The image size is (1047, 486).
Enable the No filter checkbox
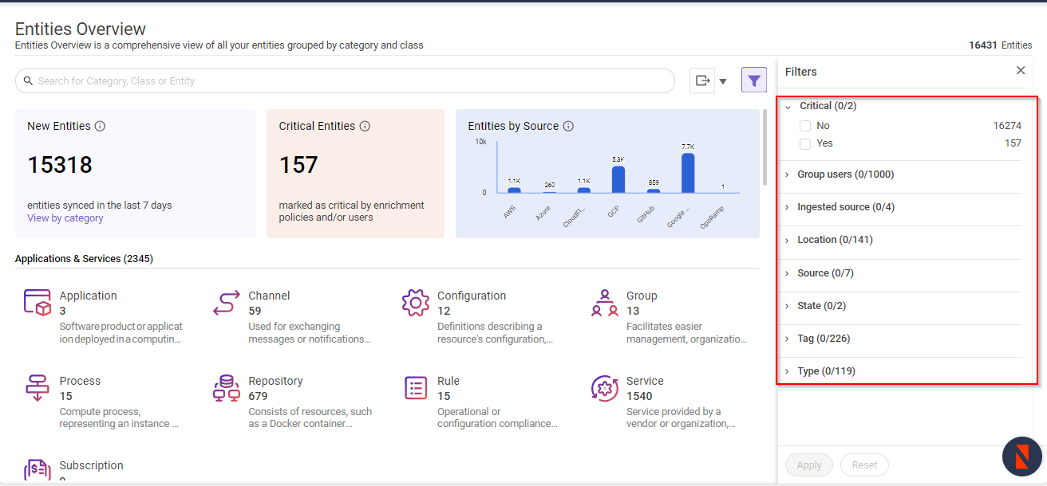805,125
